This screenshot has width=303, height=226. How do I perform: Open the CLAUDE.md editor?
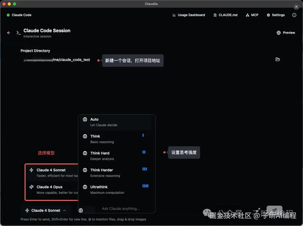tap(225, 15)
